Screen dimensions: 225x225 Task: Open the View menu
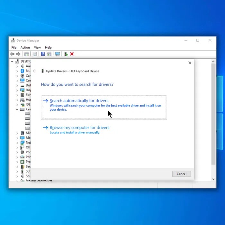click(37, 47)
